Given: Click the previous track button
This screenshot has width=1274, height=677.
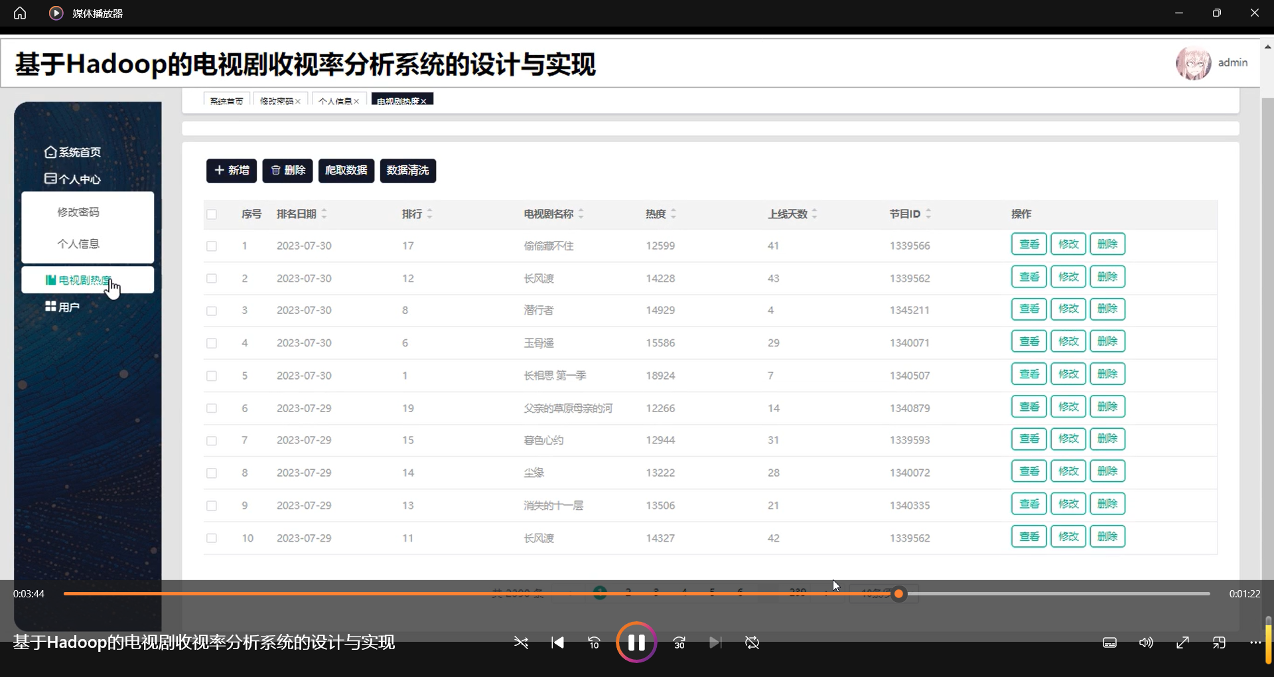Looking at the screenshot, I should click(x=557, y=642).
